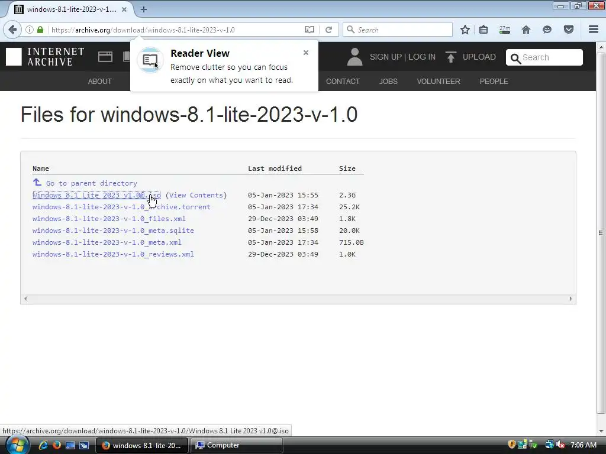Screen dimensions: 606x454
Task: Click the muted volume tray icon
Action: pyautogui.click(x=560, y=445)
